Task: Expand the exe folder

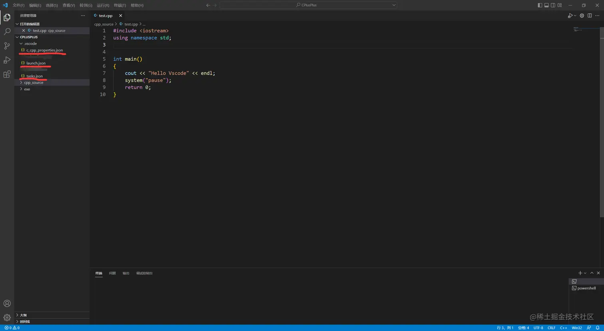Action: pos(52,89)
